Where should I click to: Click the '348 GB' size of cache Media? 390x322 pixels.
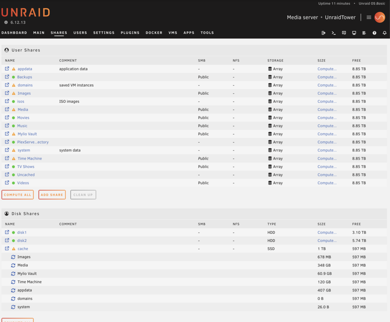[324, 265]
